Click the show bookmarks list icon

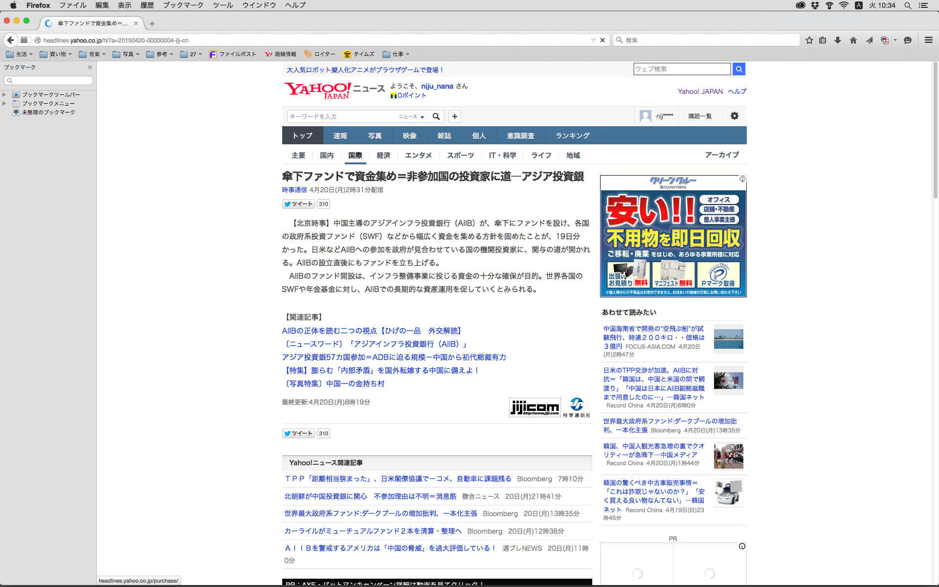pos(823,40)
